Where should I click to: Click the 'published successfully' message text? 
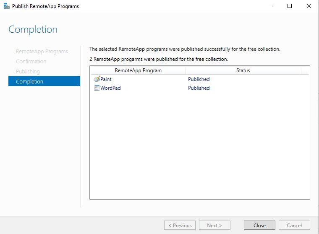tap(185, 49)
